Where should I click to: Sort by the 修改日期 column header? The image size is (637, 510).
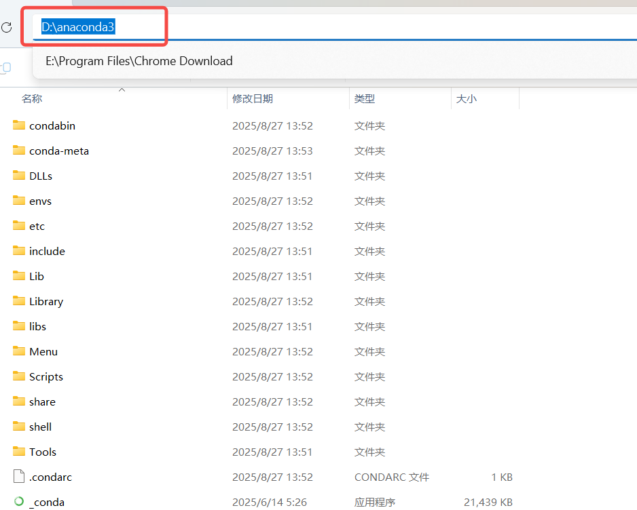coord(253,98)
